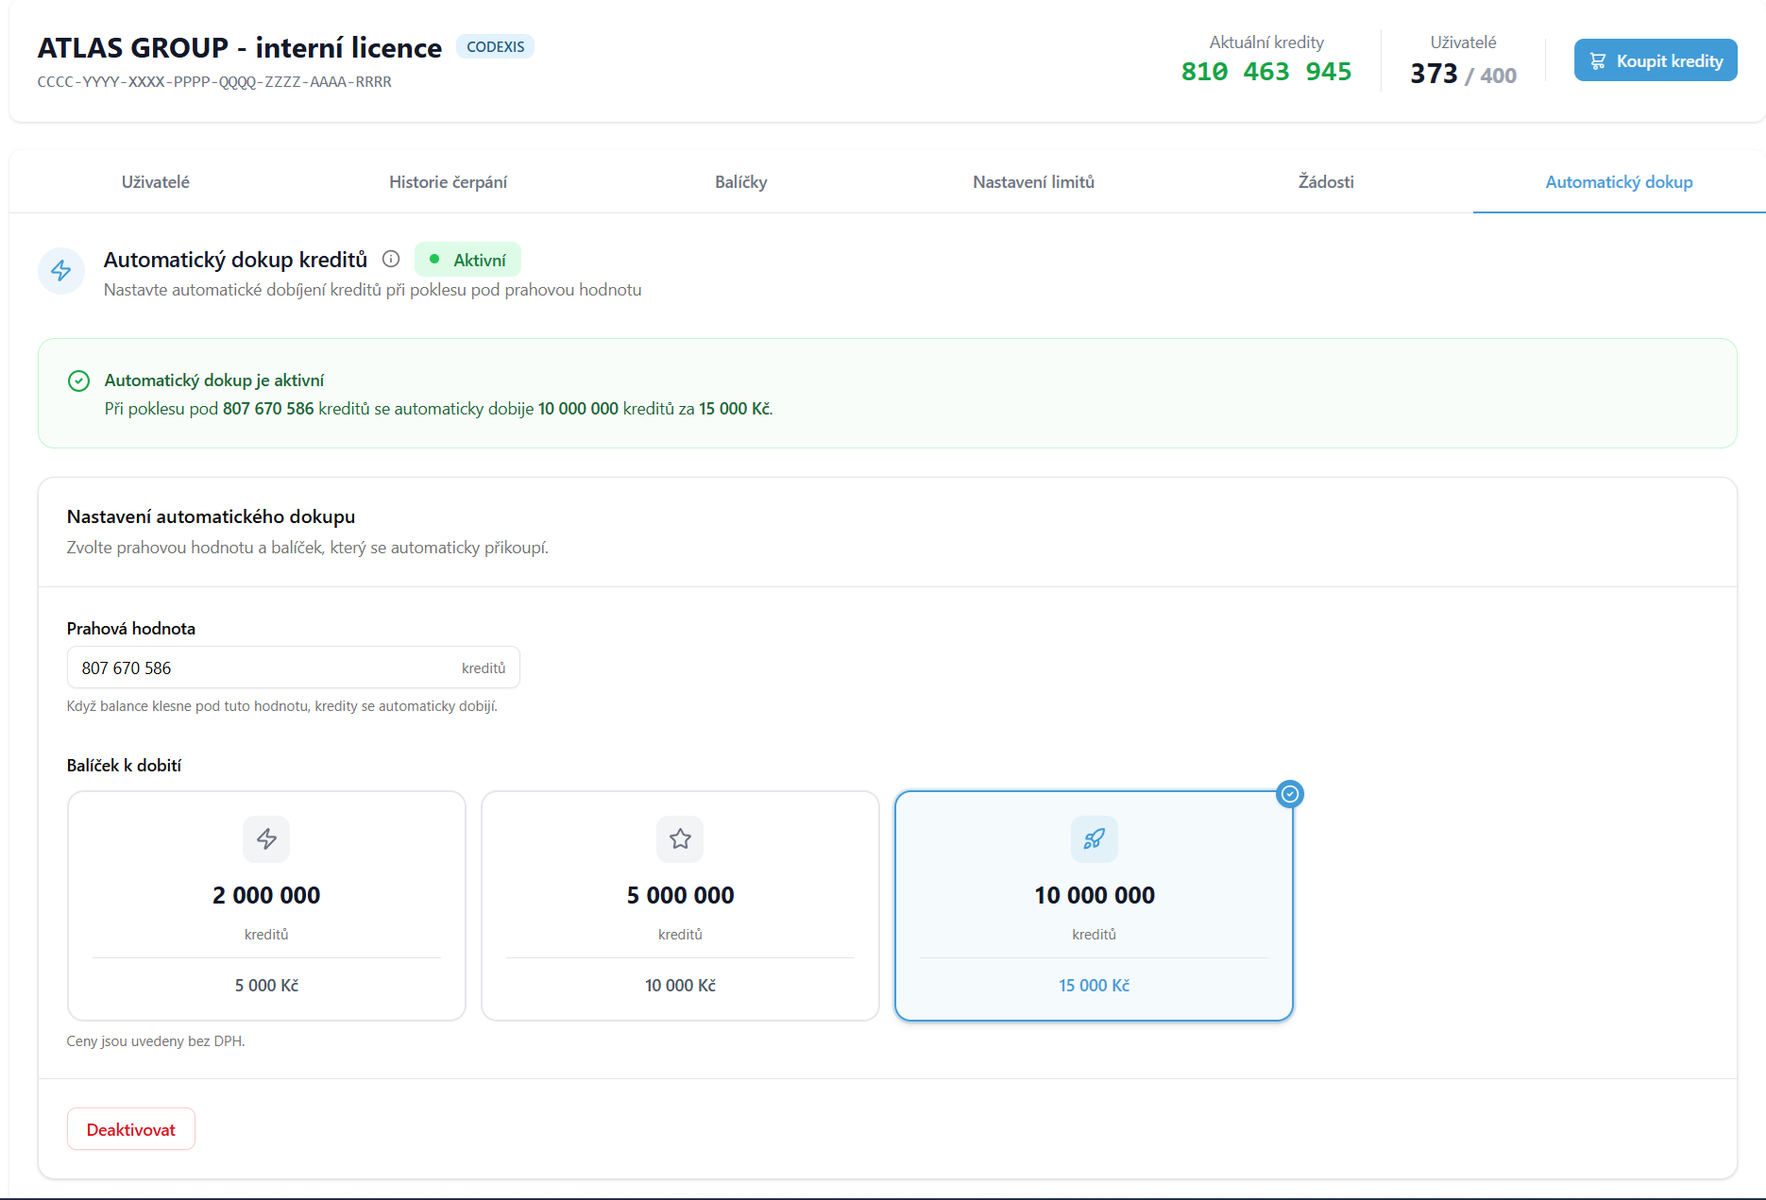Click the green checkmark icon in active banner

tap(79, 380)
